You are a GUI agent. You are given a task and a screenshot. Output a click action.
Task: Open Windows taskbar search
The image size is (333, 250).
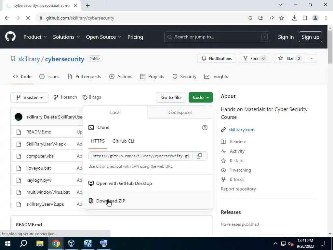(23, 243)
